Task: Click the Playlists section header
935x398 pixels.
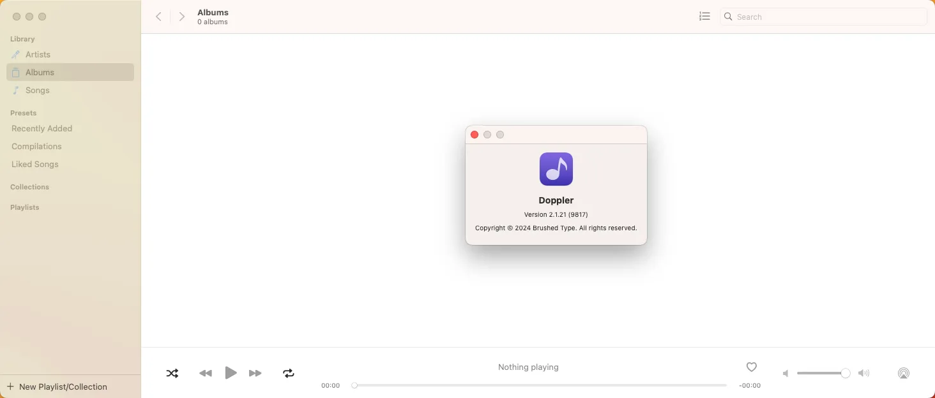Action: [25, 207]
